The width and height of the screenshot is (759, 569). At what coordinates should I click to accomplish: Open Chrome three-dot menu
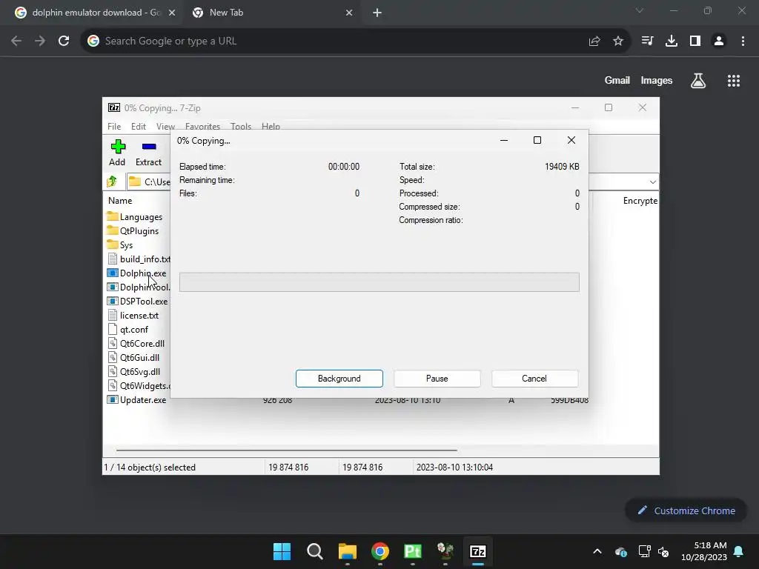pyautogui.click(x=743, y=41)
